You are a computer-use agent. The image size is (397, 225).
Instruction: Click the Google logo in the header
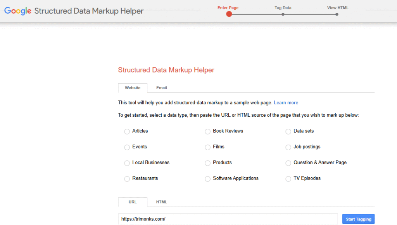(x=18, y=11)
